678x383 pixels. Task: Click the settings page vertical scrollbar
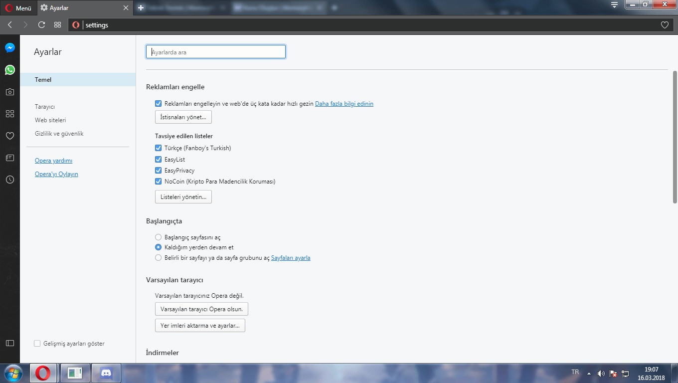(675, 137)
